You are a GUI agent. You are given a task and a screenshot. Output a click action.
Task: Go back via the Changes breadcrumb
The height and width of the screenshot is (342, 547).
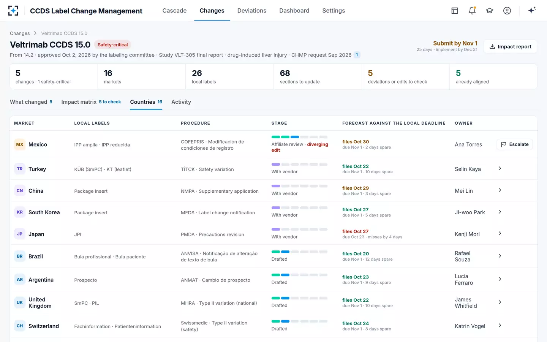20,33
